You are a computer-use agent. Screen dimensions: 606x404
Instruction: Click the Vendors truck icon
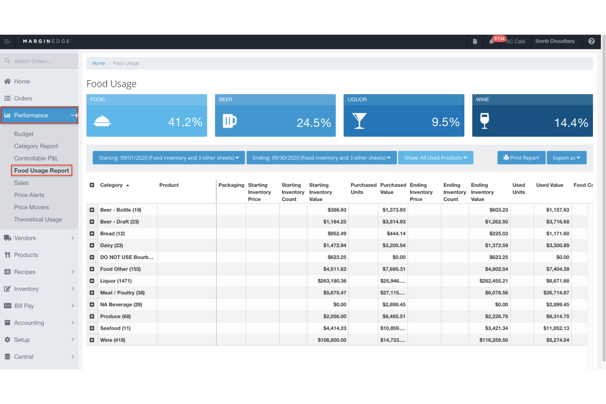[7, 238]
